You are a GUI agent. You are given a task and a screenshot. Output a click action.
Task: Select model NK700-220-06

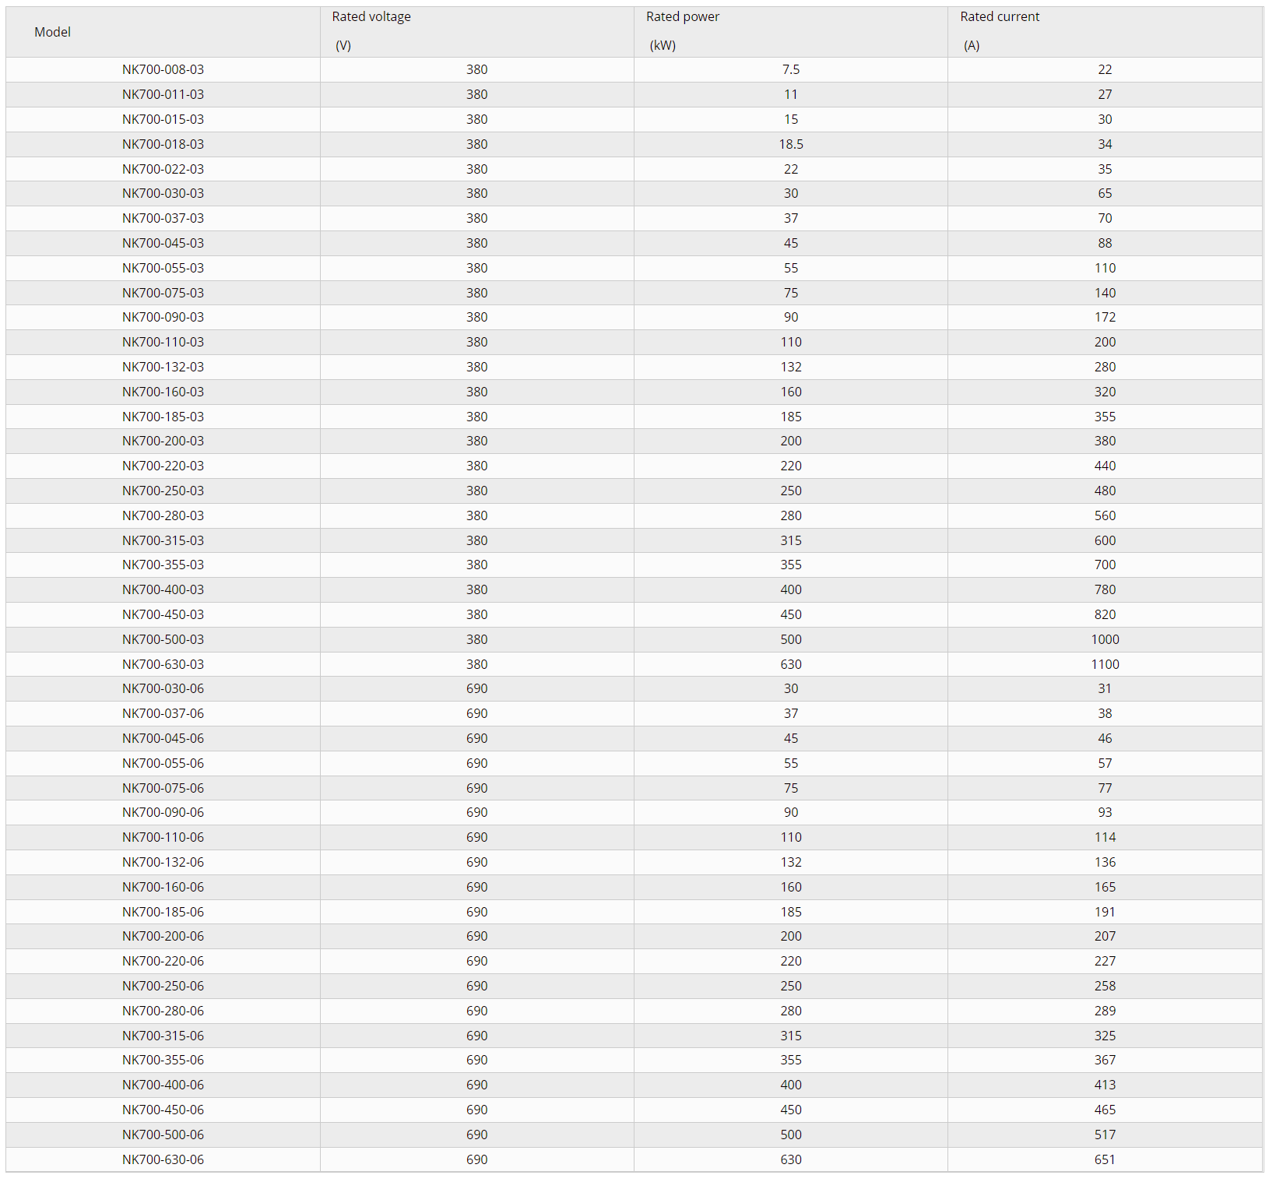point(163,961)
